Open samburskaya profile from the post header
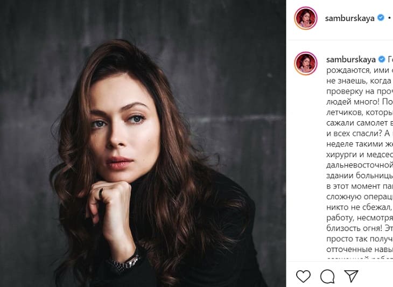 point(350,18)
